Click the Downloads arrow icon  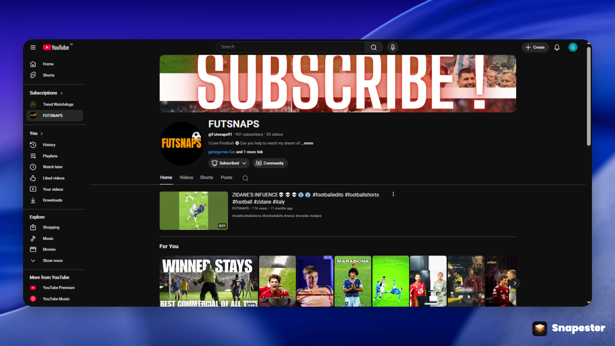click(x=33, y=200)
